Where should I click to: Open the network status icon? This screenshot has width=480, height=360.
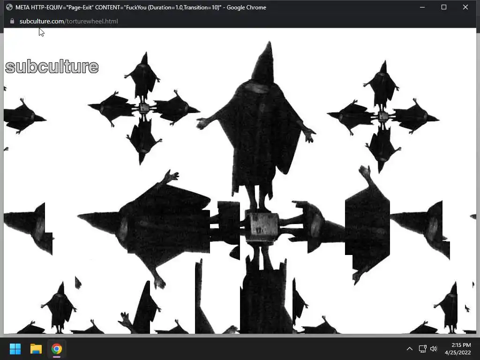[422, 349]
